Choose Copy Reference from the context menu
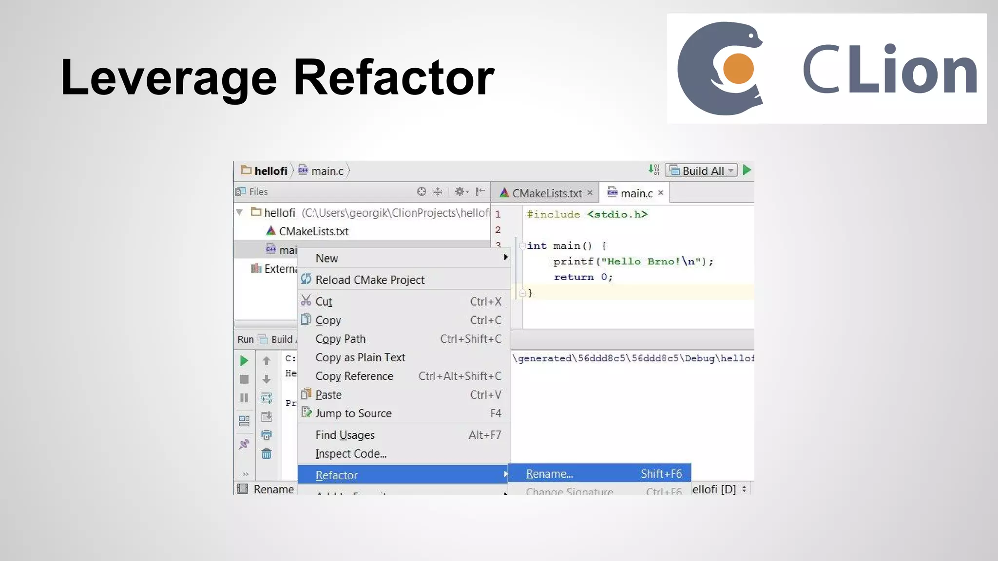The width and height of the screenshot is (998, 561). click(404, 376)
